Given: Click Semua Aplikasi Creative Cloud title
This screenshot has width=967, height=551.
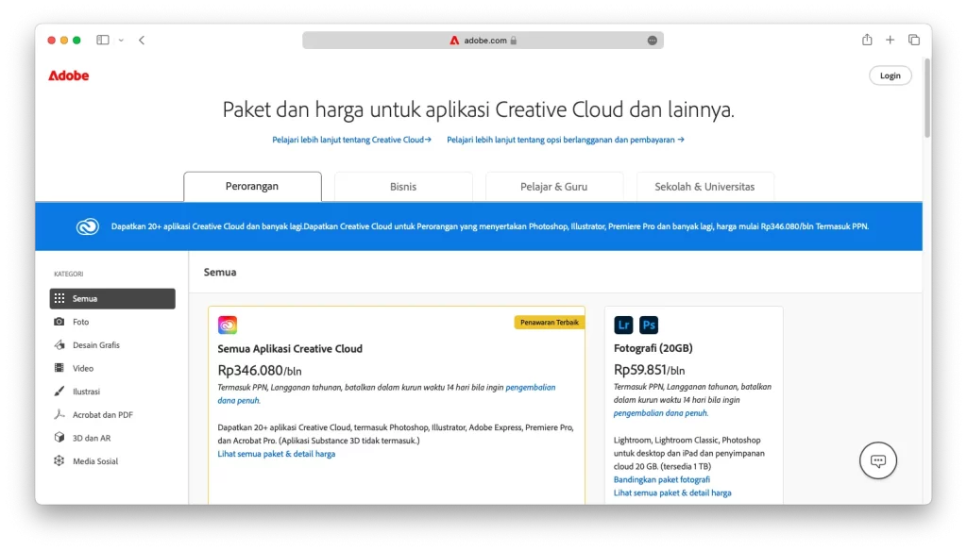Looking at the screenshot, I should pyautogui.click(x=290, y=349).
